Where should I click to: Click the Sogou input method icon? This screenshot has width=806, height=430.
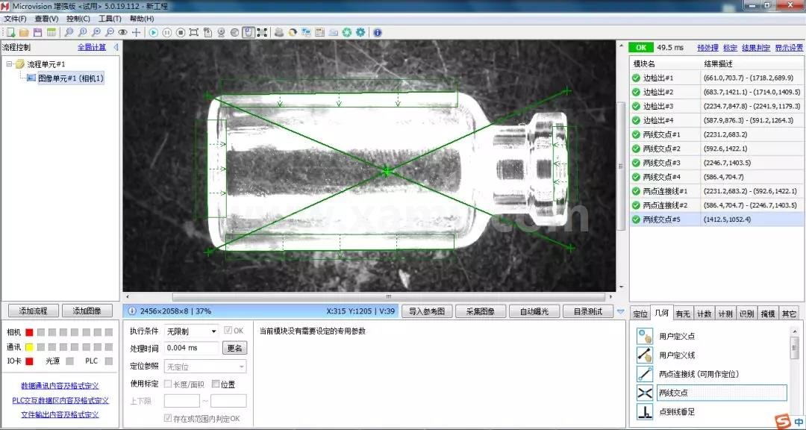(782, 423)
